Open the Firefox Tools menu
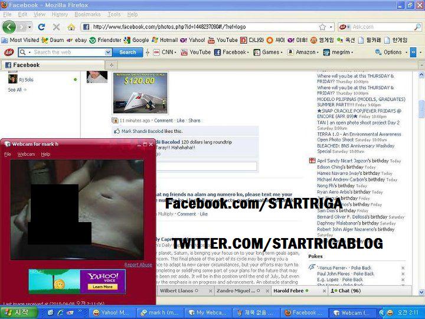 (x=114, y=14)
